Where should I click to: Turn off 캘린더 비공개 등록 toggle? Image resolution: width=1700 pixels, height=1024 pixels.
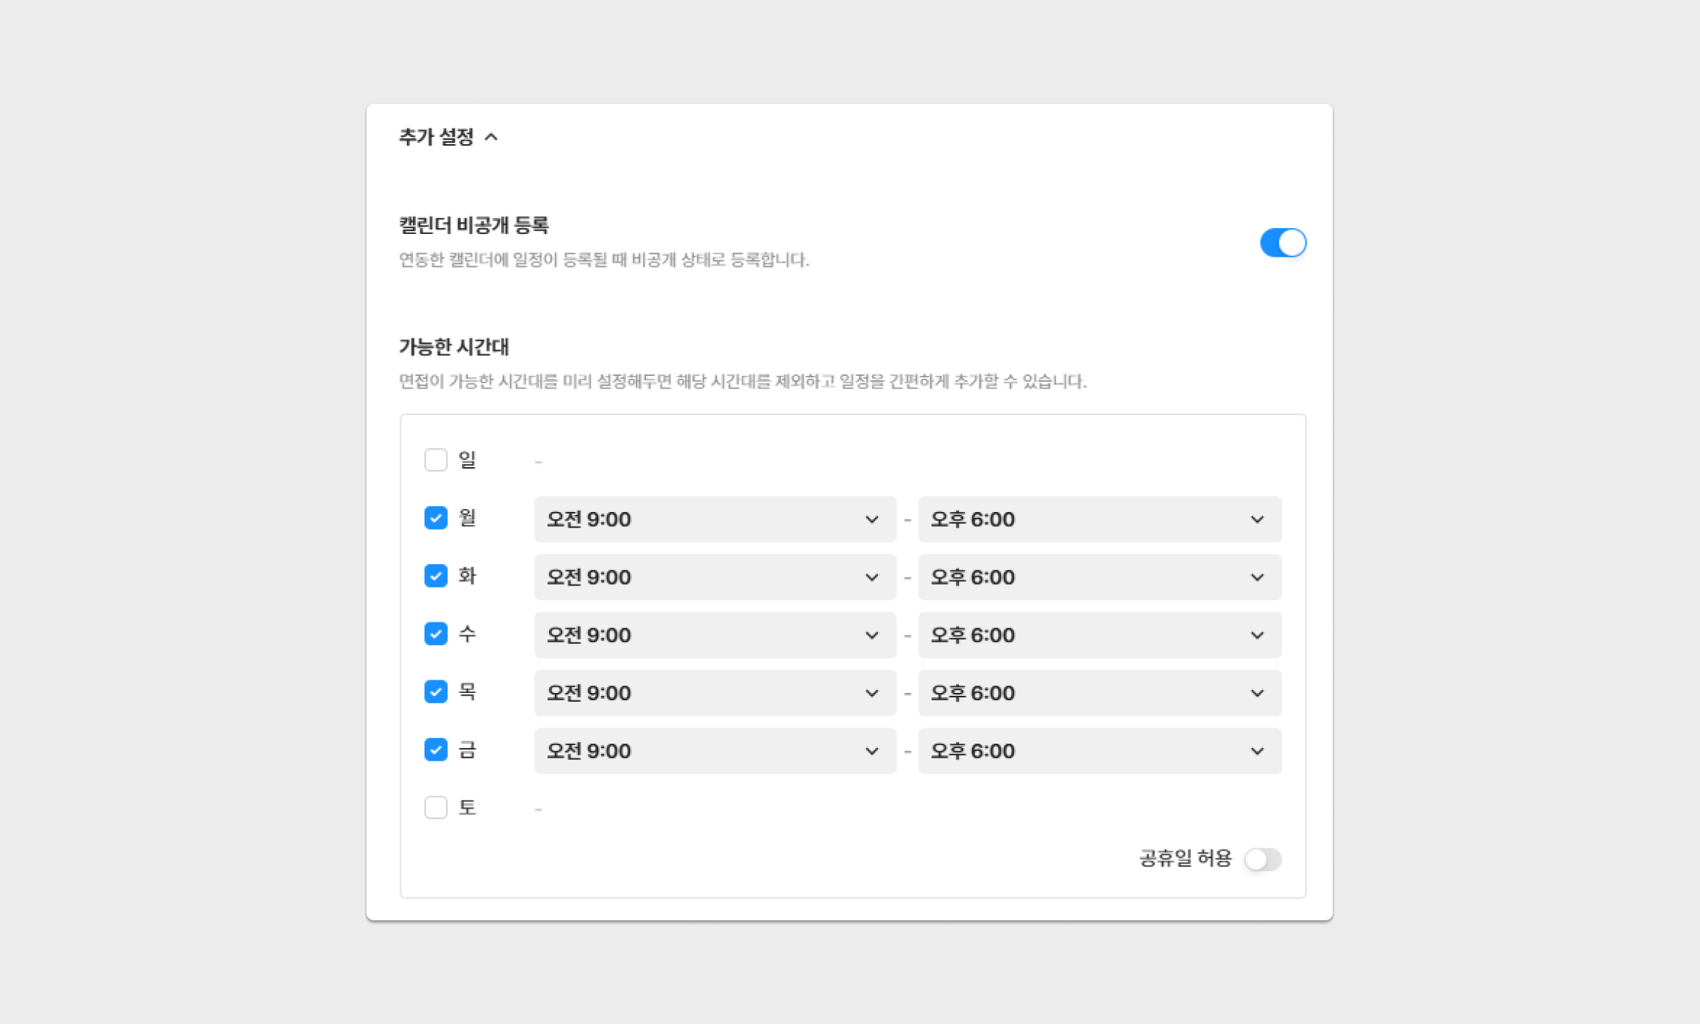(x=1282, y=243)
